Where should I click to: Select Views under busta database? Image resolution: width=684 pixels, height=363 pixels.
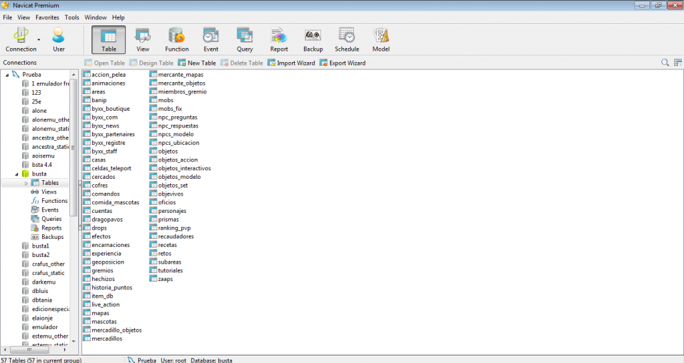point(43,192)
